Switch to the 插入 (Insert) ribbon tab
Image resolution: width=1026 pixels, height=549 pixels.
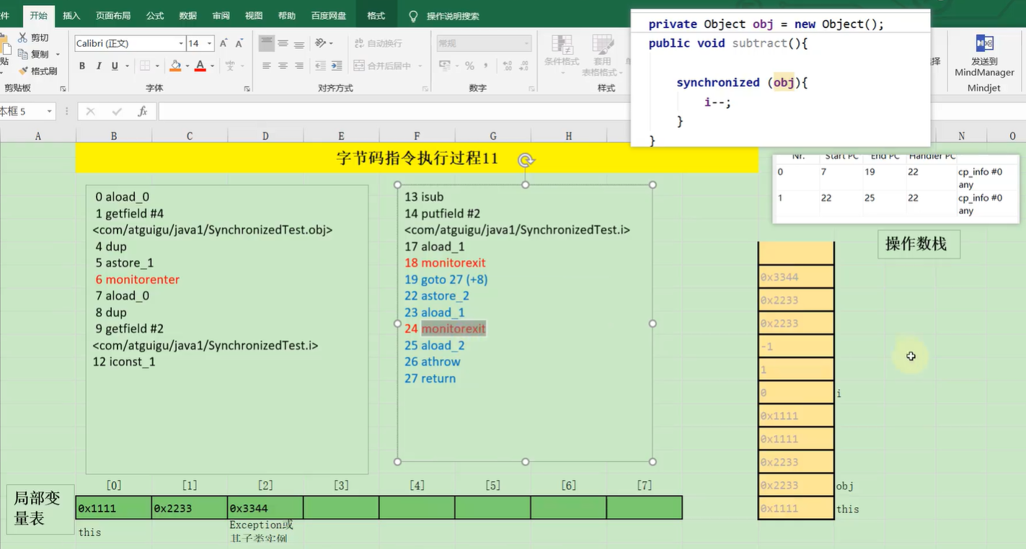[x=71, y=16]
